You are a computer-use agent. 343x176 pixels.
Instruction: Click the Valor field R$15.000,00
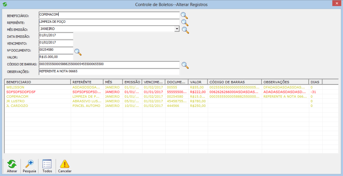point(56,57)
